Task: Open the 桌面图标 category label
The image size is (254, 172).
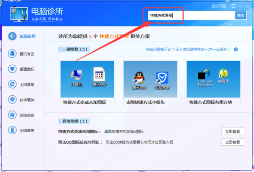Action: [x=27, y=69]
